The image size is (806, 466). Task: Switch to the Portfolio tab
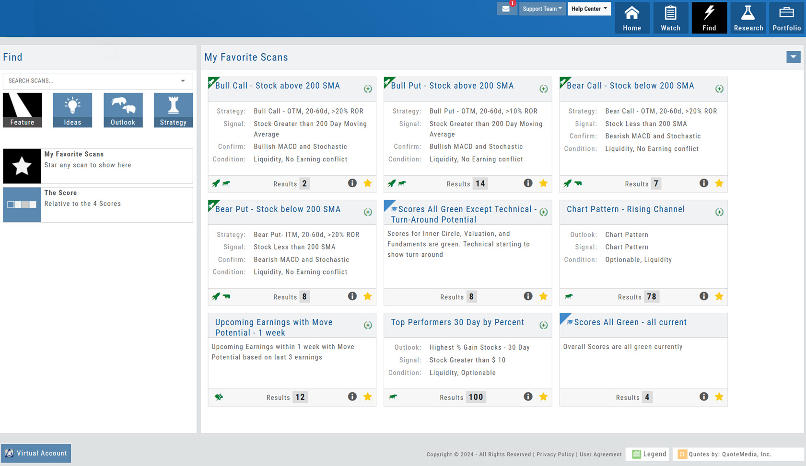[x=786, y=18]
